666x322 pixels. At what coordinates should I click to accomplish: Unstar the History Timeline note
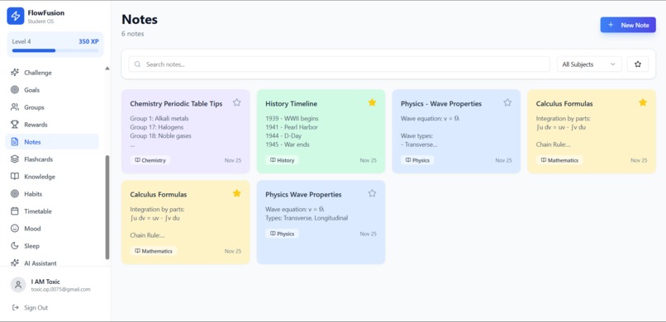(372, 102)
